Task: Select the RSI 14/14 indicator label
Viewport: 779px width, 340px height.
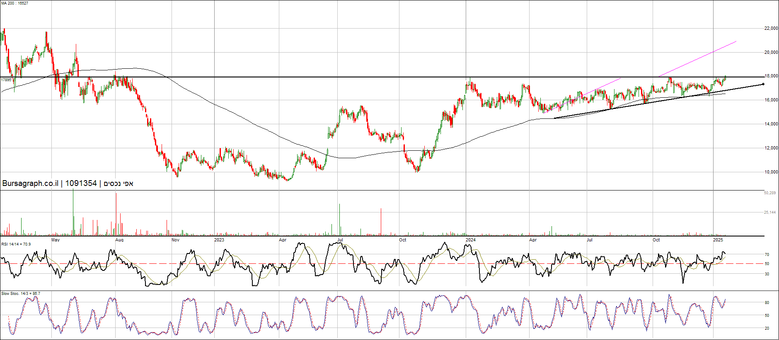Action: pos(16,244)
